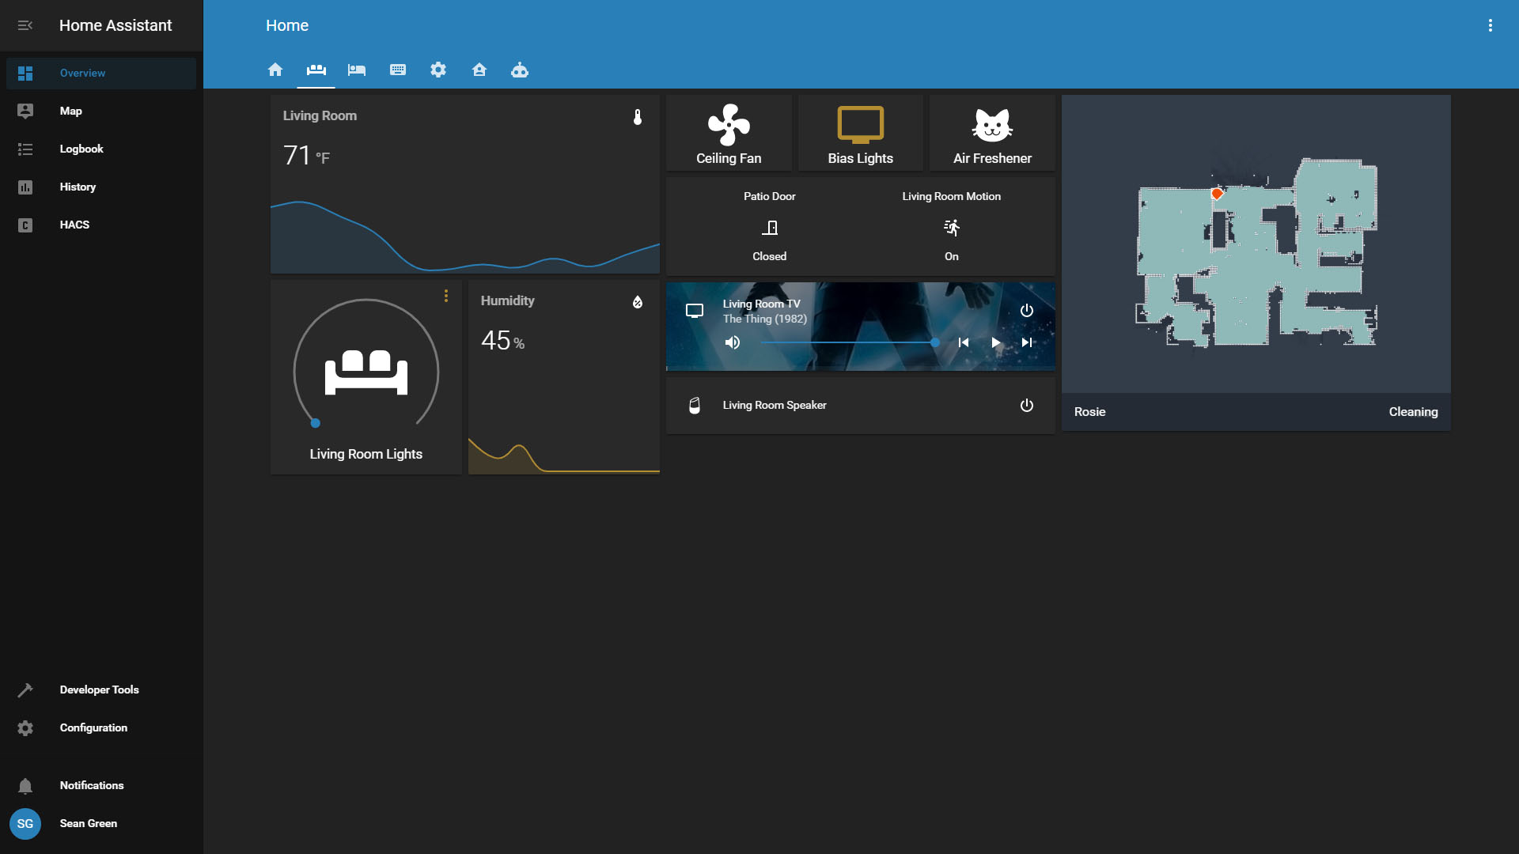This screenshot has width=1519, height=854.
Task: Skip to previous track on TV
Action: [x=964, y=342]
